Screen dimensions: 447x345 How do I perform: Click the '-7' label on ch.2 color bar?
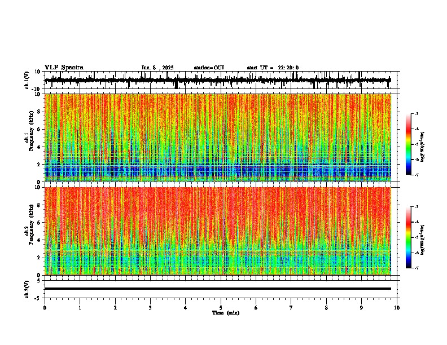[417, 268]
